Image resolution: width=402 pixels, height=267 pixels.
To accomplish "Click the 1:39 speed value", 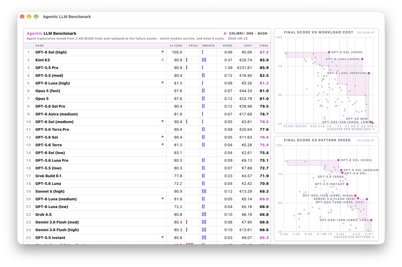I will pyautogui.click(x=228, y=68).
